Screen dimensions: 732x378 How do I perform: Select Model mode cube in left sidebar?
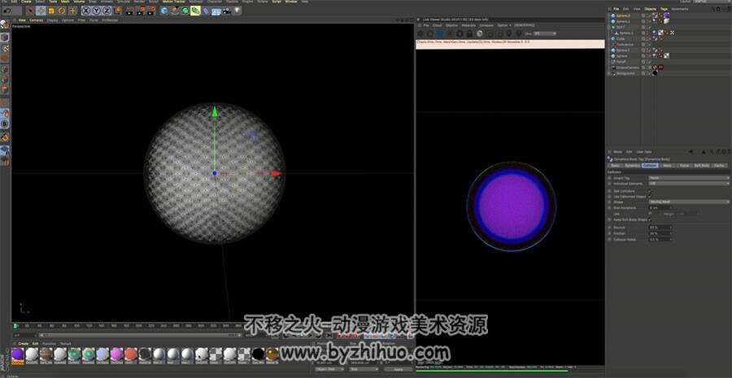tap(5, 37)
